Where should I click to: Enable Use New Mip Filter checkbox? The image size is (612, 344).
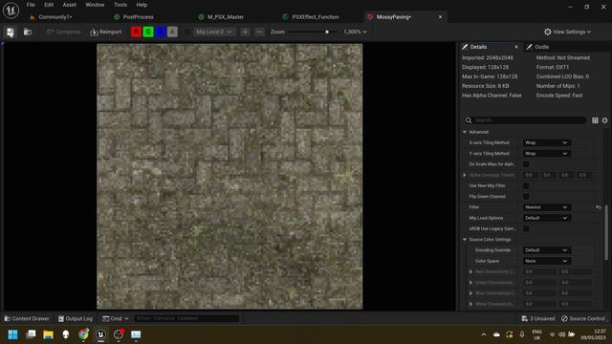point(526,185)
